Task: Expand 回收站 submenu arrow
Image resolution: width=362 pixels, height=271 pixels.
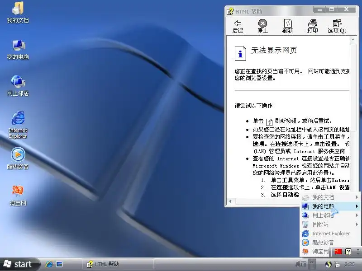Action: pyautogui.click(x=357, y=224)
